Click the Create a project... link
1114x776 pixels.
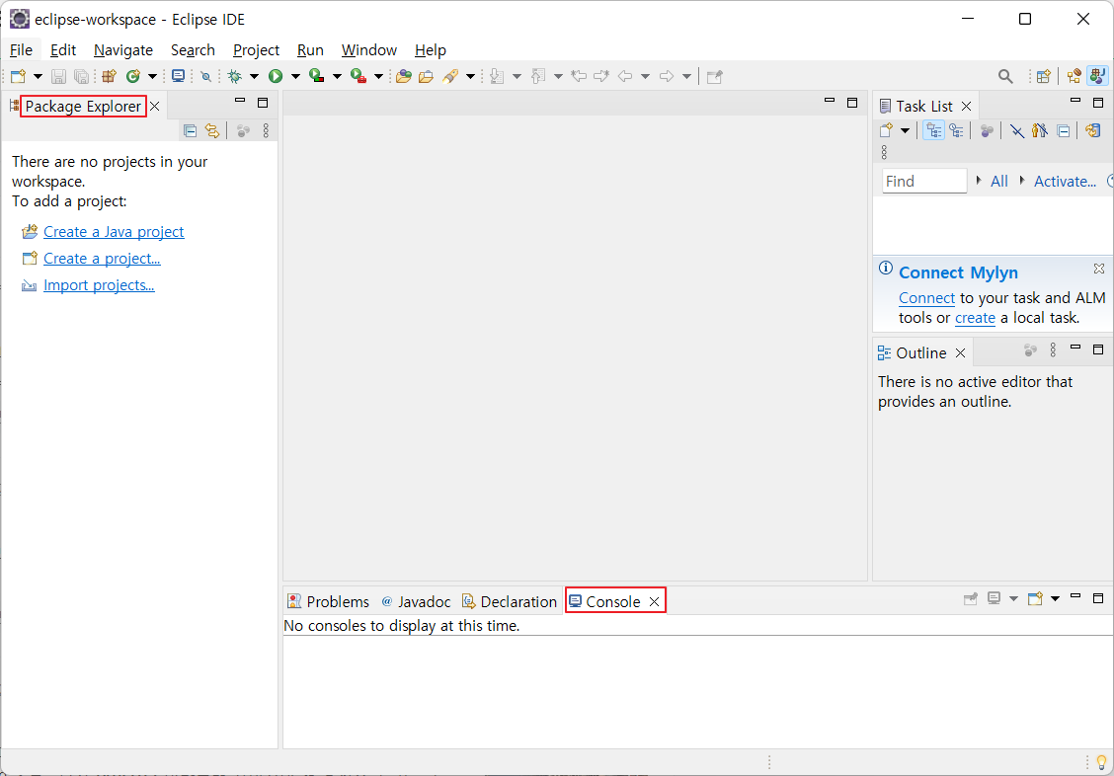(x=102, y=259)
